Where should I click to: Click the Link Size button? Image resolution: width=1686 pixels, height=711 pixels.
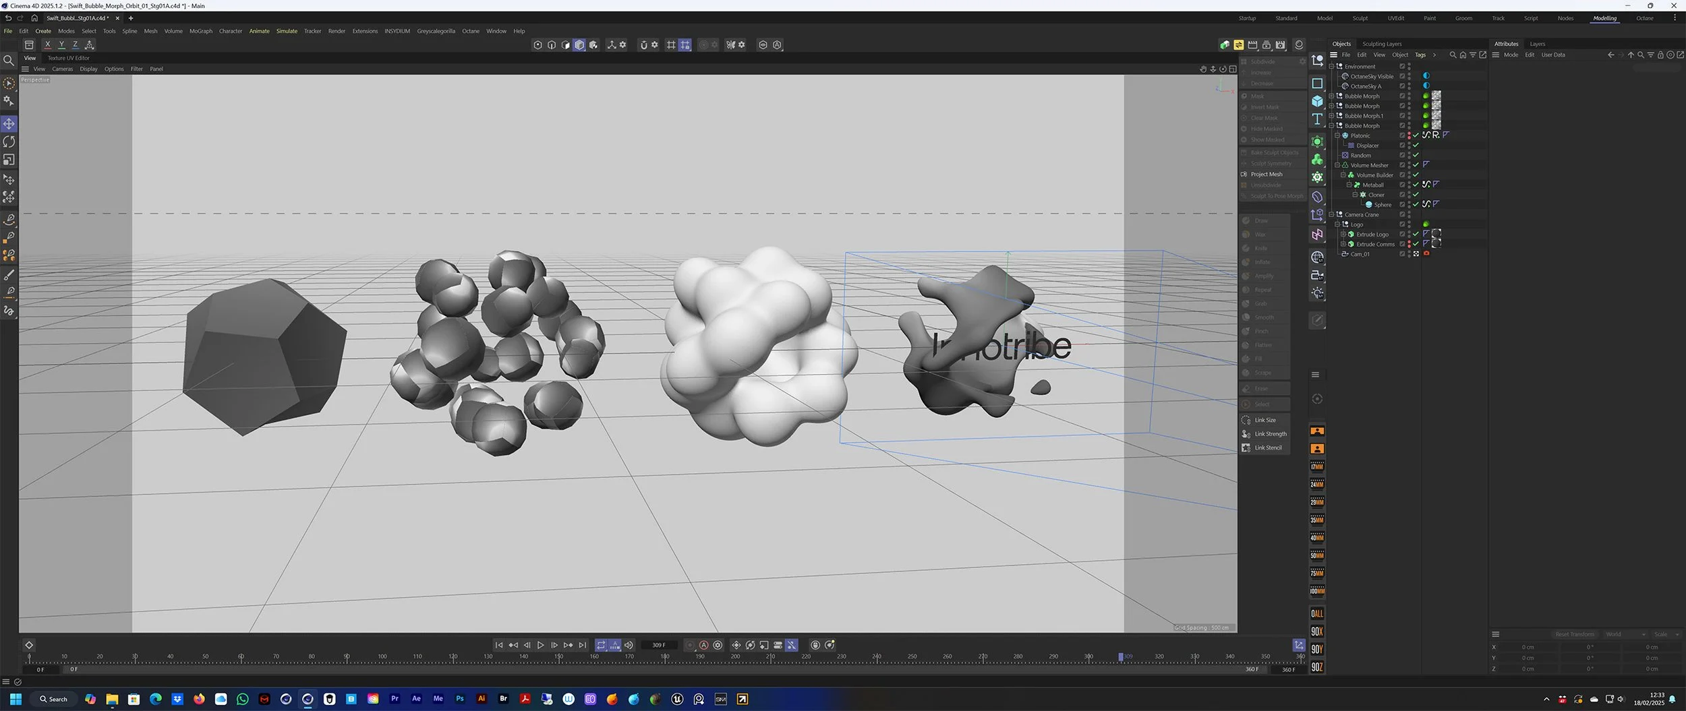1264,420
